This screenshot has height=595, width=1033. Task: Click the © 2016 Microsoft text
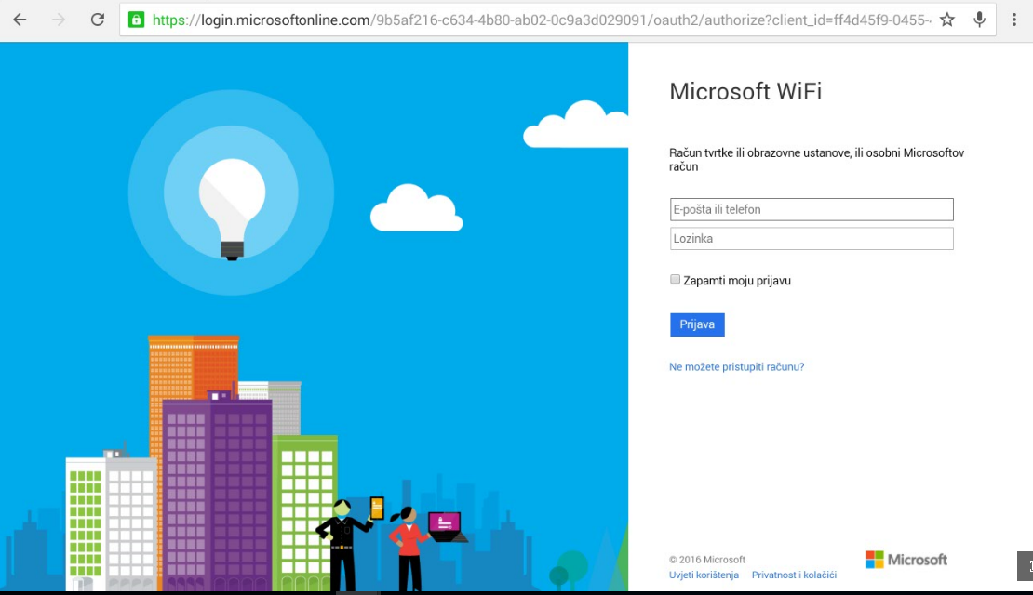pos(707,560)
